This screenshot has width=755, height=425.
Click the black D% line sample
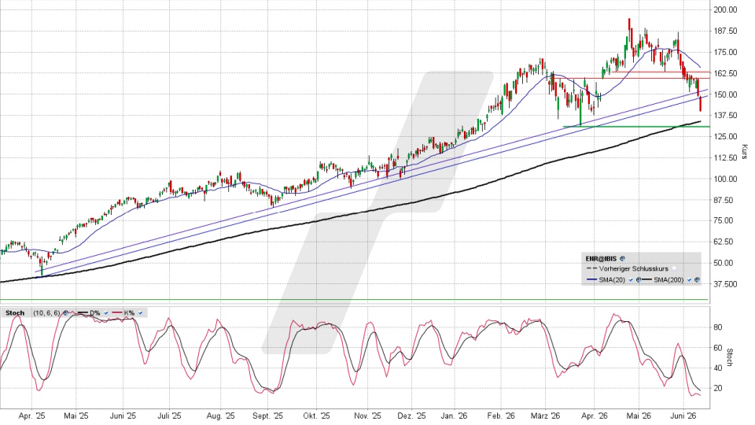click(x=83, y=312)
